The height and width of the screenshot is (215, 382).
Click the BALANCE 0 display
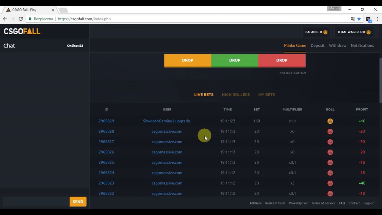[x=316, y=32]
